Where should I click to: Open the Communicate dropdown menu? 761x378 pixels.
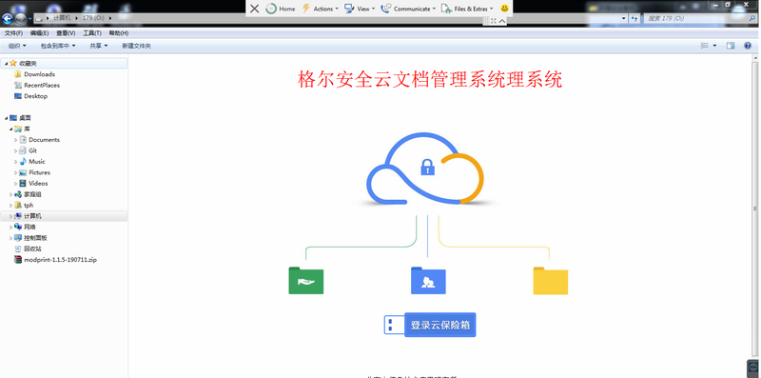pos(408,9)
